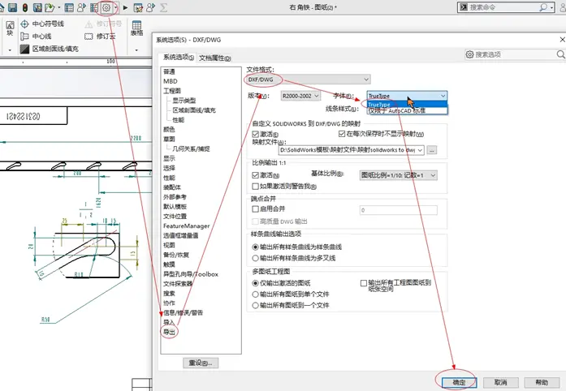
Task: Switch to 系统选项 tab
Action: (179, 57)
